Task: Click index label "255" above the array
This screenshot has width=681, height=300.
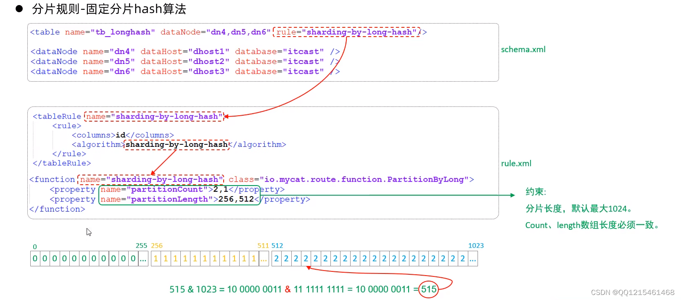Action: pyautogui.click(x=141, y=246)
